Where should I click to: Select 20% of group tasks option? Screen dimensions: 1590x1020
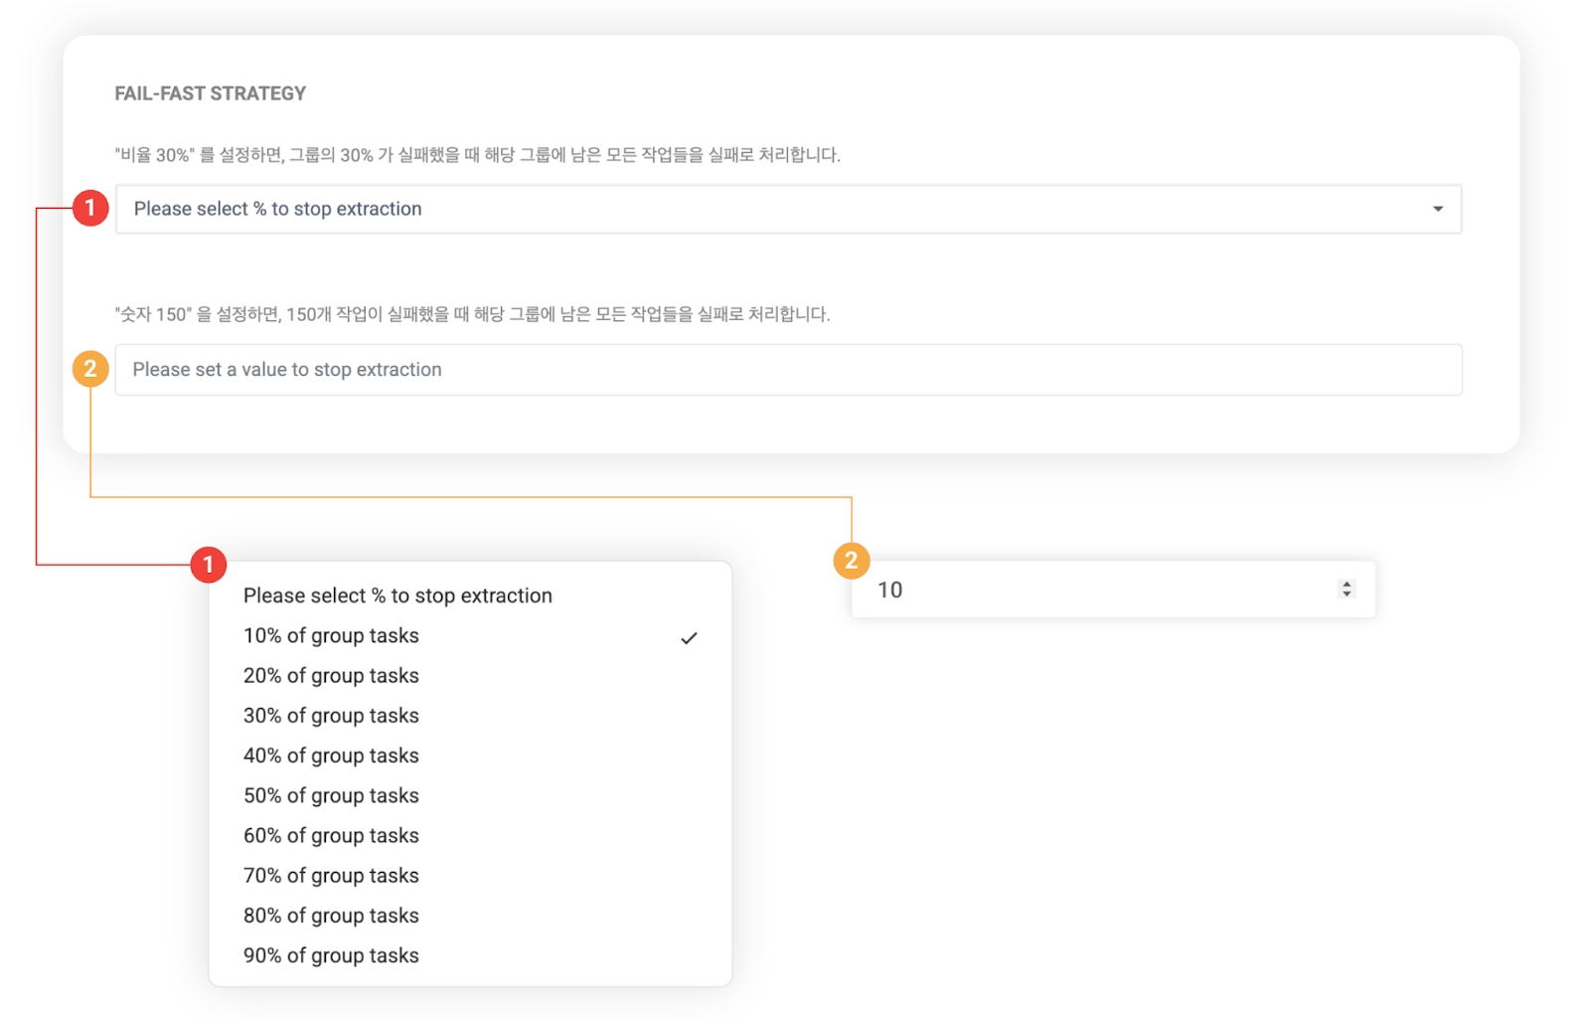click(331, 676)
